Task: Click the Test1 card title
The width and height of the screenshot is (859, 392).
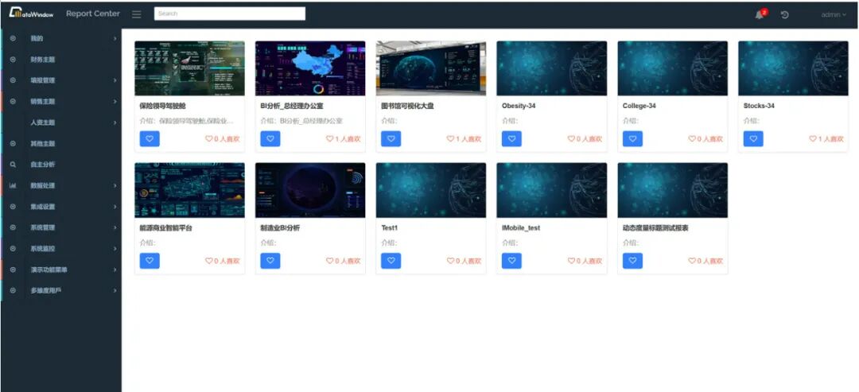Action: coord(390,227)
